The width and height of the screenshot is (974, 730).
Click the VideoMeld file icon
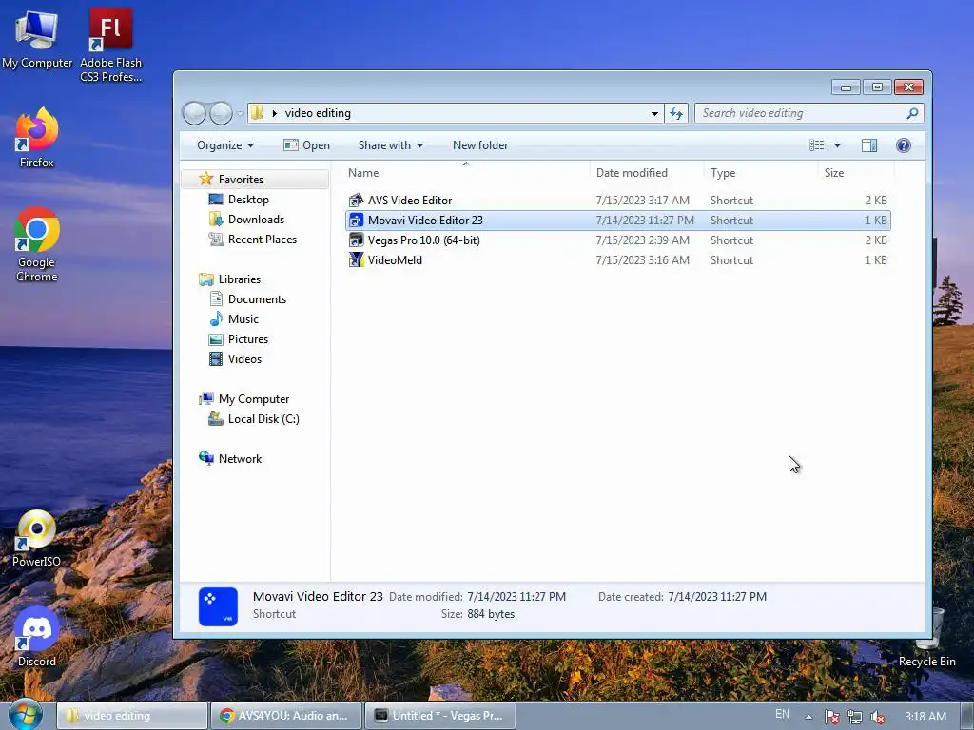[356, 259]
